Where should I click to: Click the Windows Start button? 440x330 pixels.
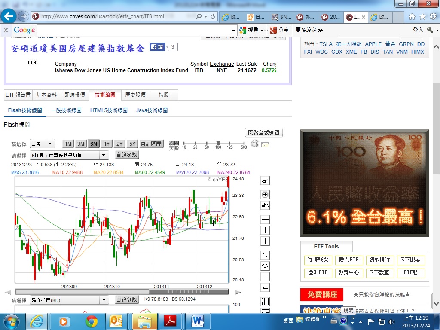pos(11,321)
